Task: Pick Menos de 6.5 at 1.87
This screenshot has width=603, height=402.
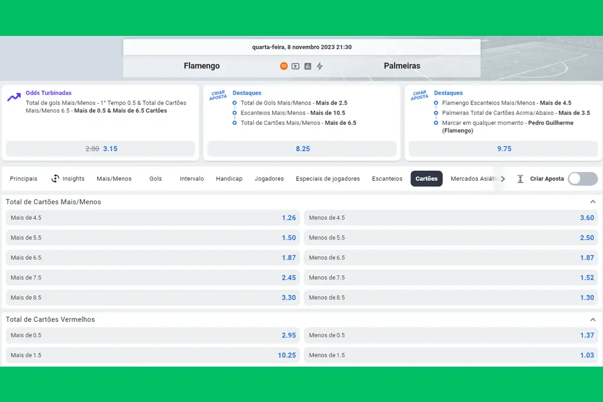Action: point(451,257)
